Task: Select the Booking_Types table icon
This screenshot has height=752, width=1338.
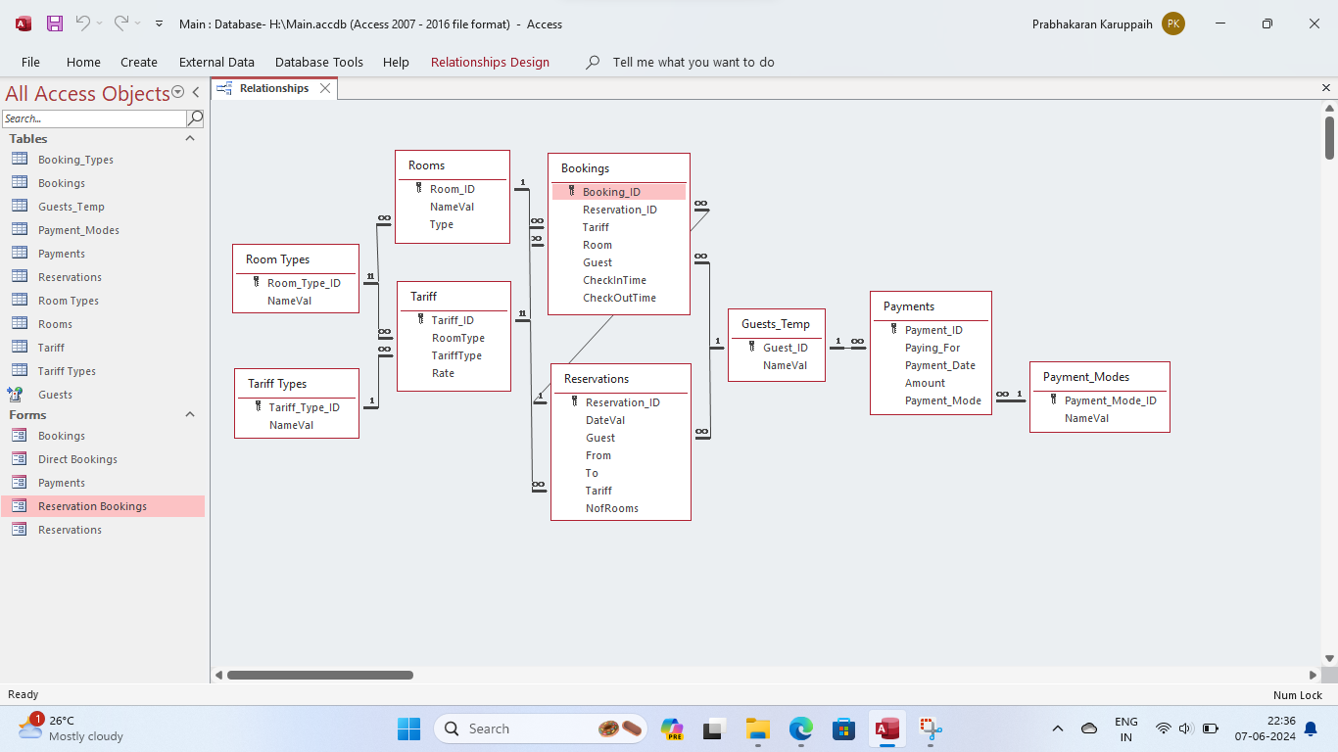Action: (19, 159)
